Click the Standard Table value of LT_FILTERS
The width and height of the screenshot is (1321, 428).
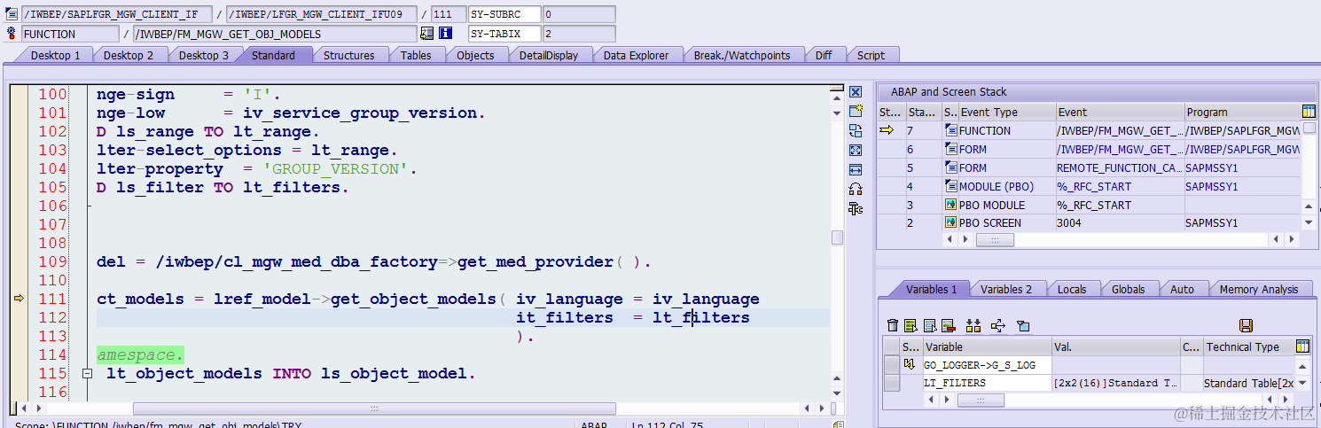[1114, 383]
